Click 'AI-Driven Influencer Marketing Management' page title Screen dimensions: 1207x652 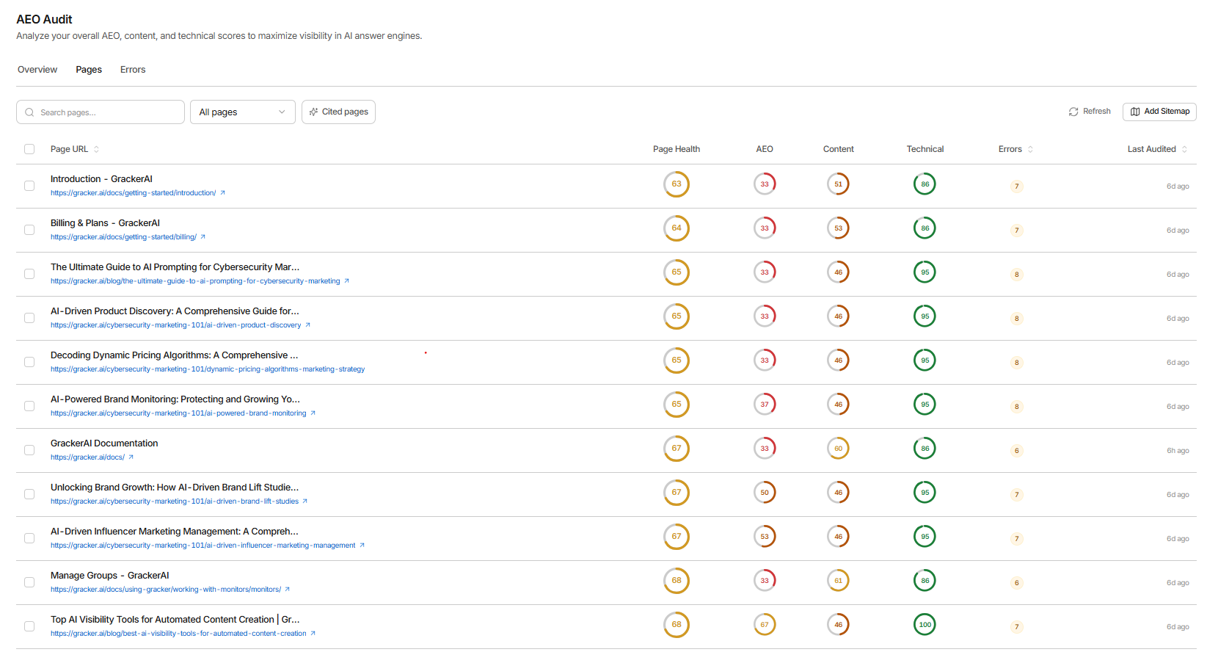[x=175, y=532]
